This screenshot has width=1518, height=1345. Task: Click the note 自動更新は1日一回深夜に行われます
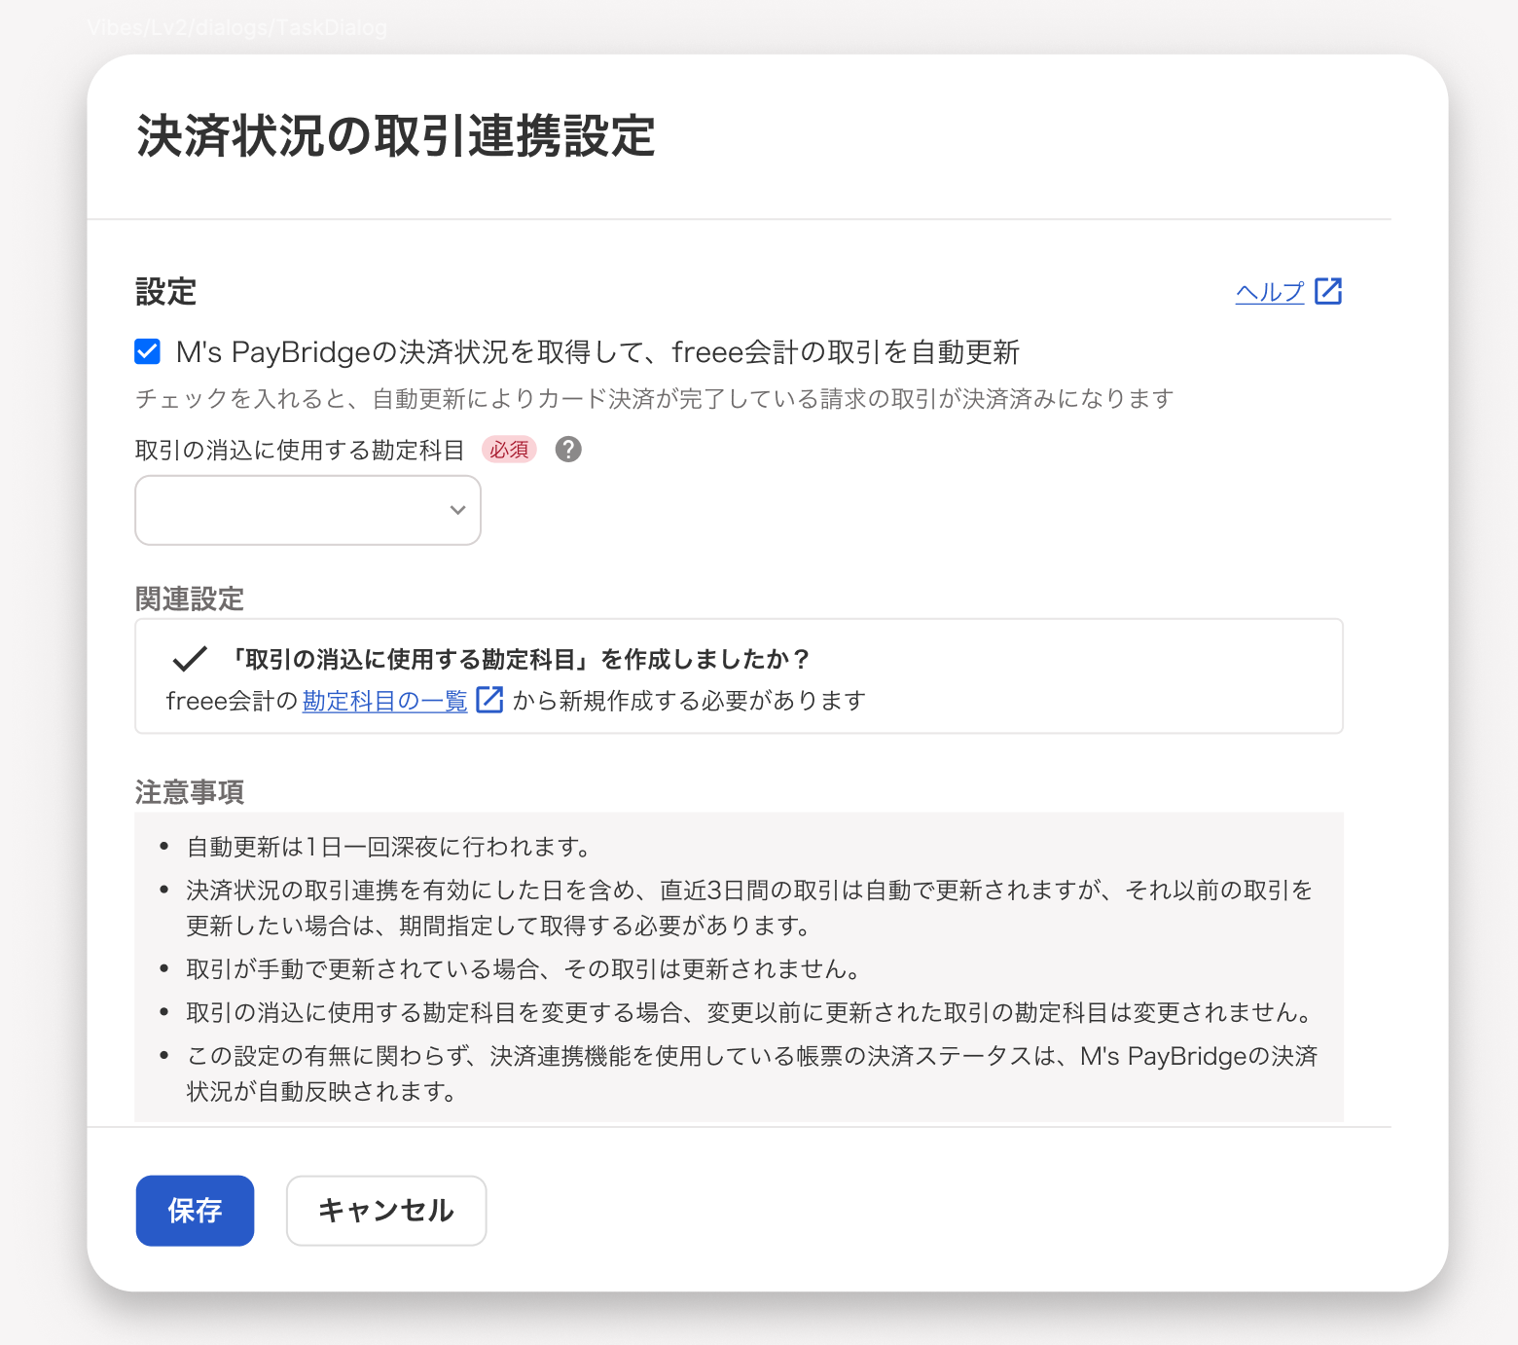tap(390, 847)
